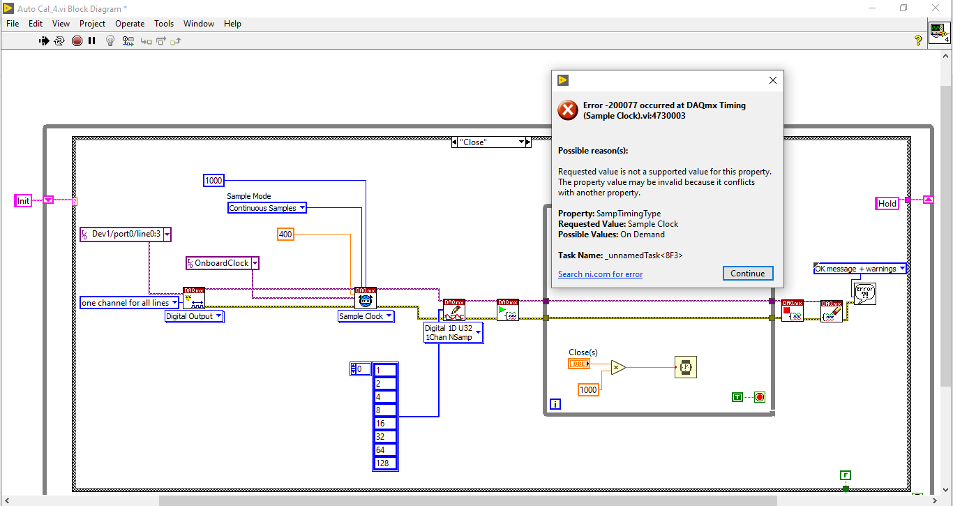Click Continue in the error dialog
This screenshot has height=506, width=953.
[x=748, y=273]
